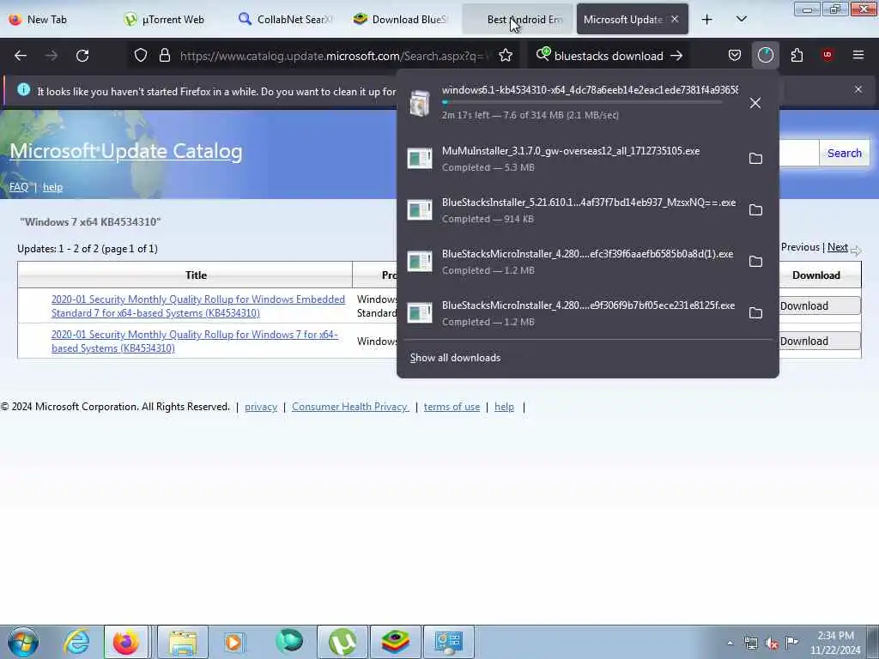Click the bluestacks download search arrow

[x=676, y=56]
